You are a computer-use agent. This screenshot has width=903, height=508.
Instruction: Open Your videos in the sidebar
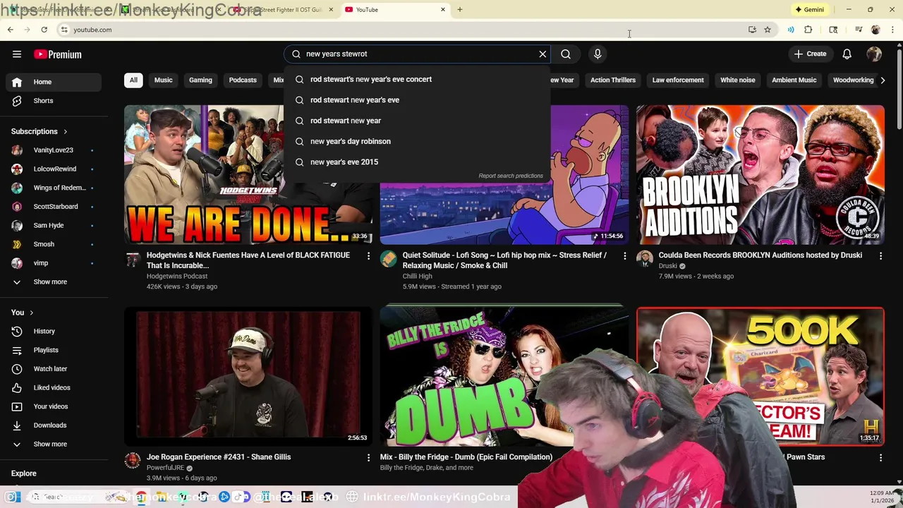54,406
